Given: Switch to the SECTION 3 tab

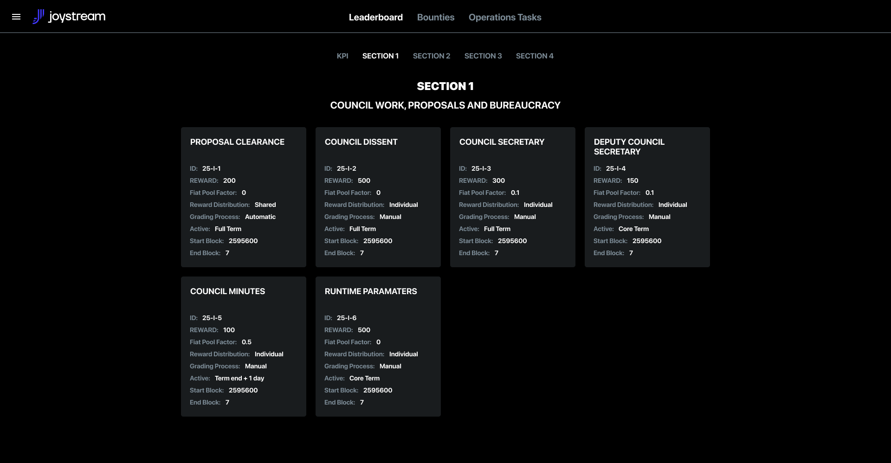Looking at the screenshot, I should pyautogui.click(x=483, y=56).
